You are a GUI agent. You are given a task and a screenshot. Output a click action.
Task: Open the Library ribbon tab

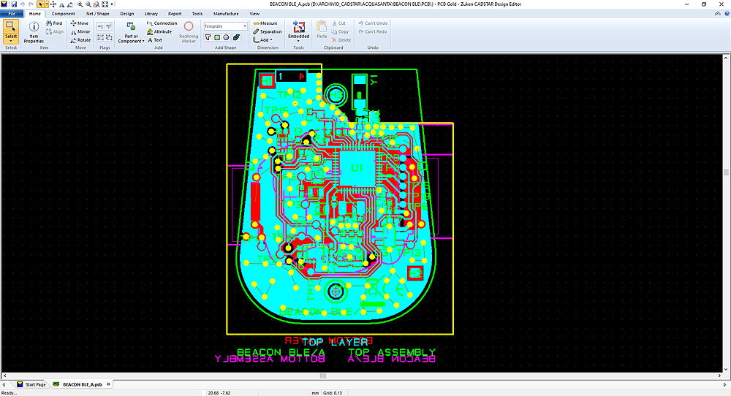pos(151,14)
